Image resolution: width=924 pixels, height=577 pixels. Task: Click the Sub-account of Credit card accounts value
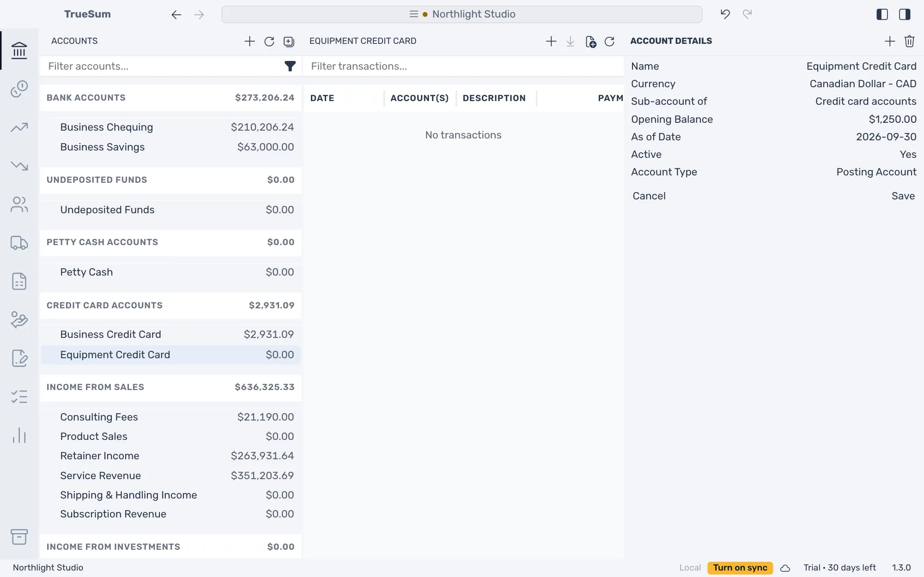coord(865,102)
